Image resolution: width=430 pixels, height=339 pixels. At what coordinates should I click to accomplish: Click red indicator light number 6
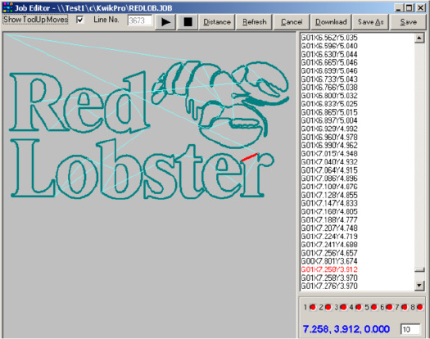[x=389, y=307]
